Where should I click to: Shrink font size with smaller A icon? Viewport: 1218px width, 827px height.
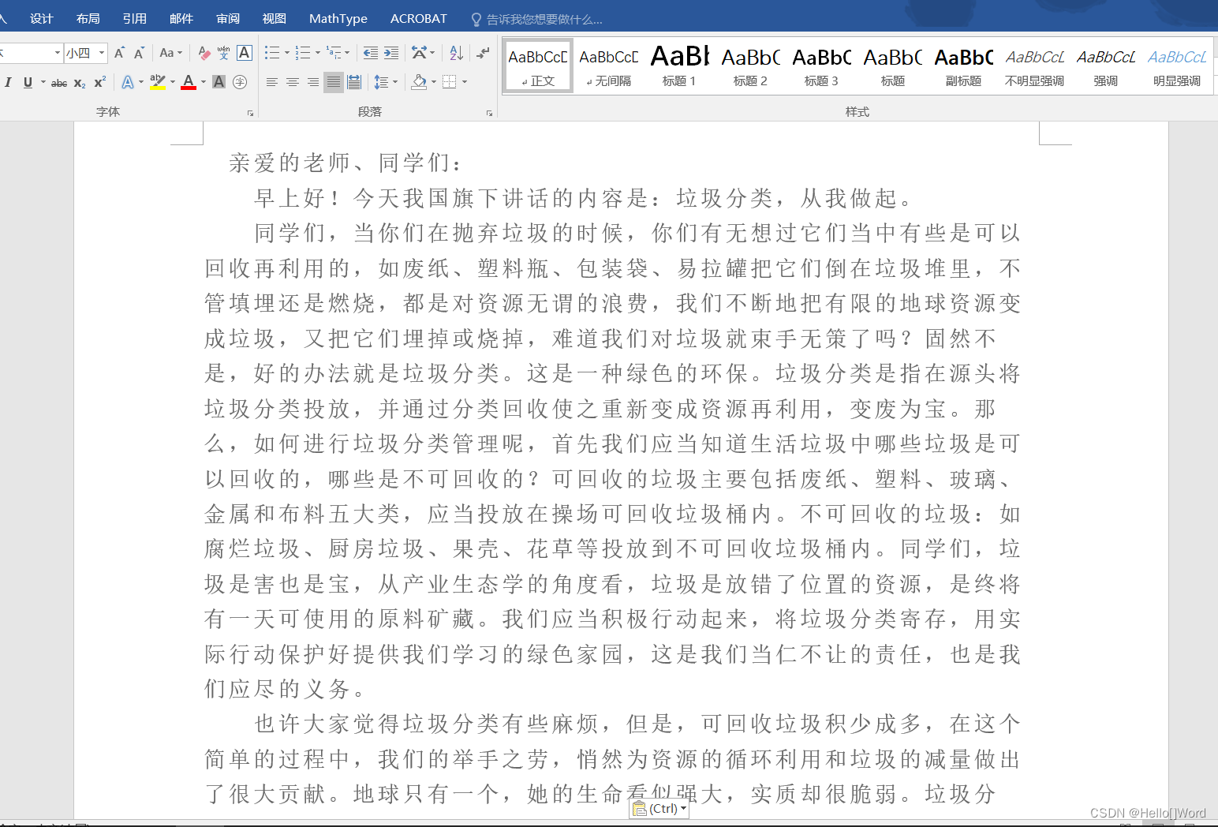click(x=139, y=53)
